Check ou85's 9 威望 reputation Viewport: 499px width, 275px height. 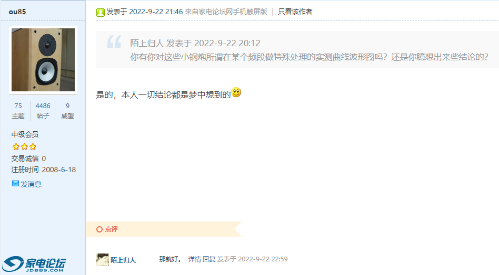(x=67, y=111)
